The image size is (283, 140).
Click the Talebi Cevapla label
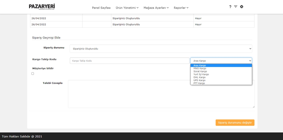click(53, 83)
